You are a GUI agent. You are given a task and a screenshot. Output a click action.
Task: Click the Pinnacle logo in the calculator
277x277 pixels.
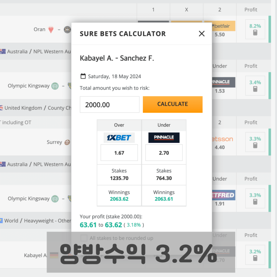pyautogui.click(x=164, y=137)
